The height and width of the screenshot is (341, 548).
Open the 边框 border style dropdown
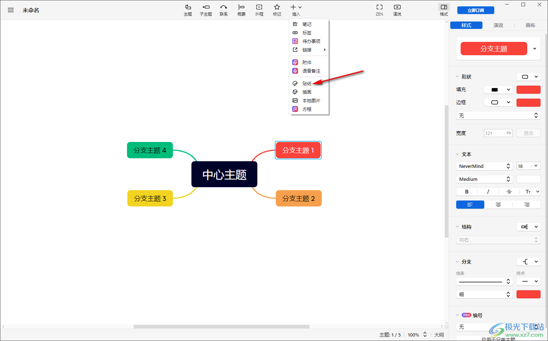(x=498, y=102)
